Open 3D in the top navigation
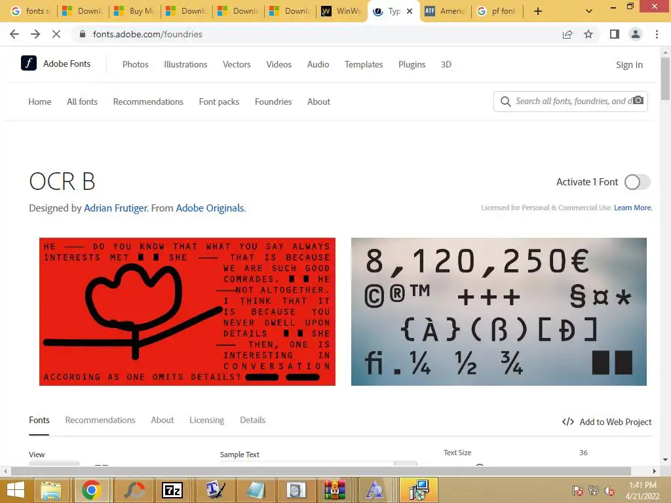The height and width of the screenshot is (503, 671). click(x=446, y=64)
